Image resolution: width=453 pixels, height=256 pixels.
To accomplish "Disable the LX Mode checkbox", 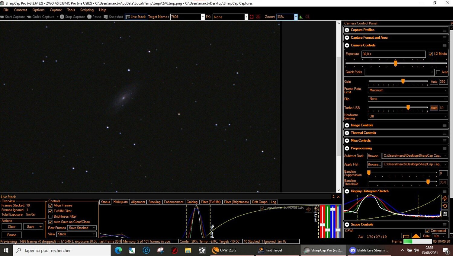I will pyautogui.click(x=431, y=54).
